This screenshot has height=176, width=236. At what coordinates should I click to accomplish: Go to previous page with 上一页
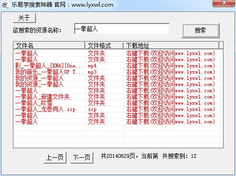coord(55,158)
